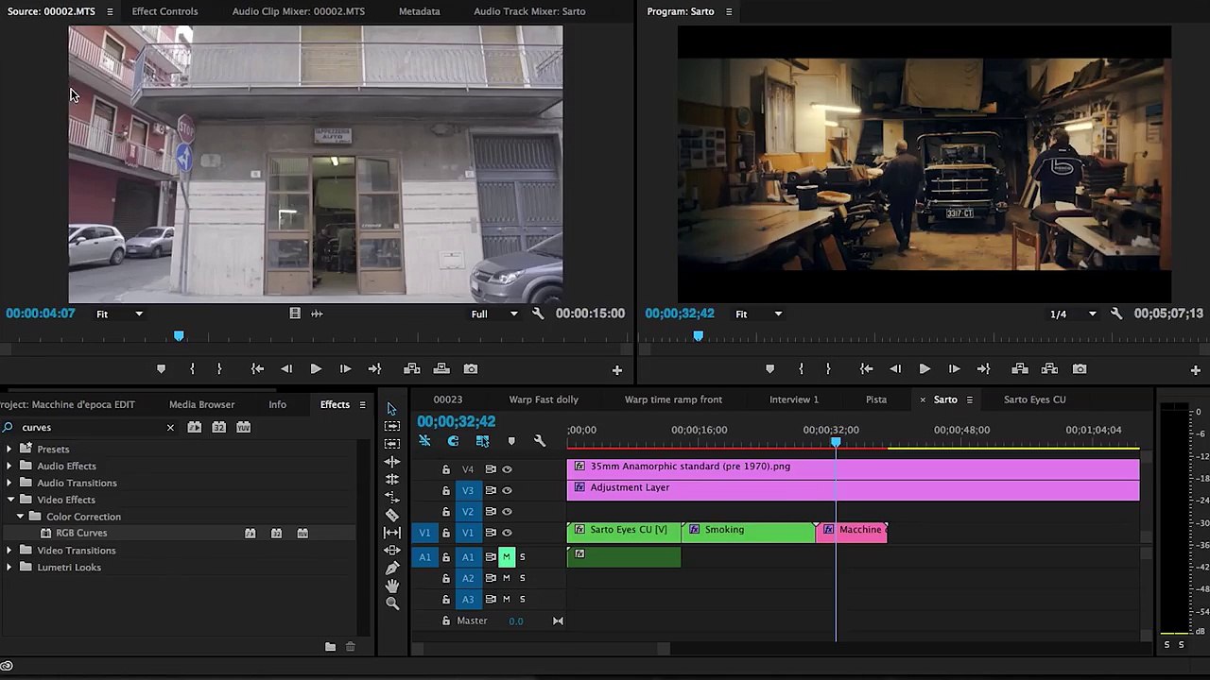Select RGB Curves effect in the list
The image size is (1210, 680).
tap(81, 534)
